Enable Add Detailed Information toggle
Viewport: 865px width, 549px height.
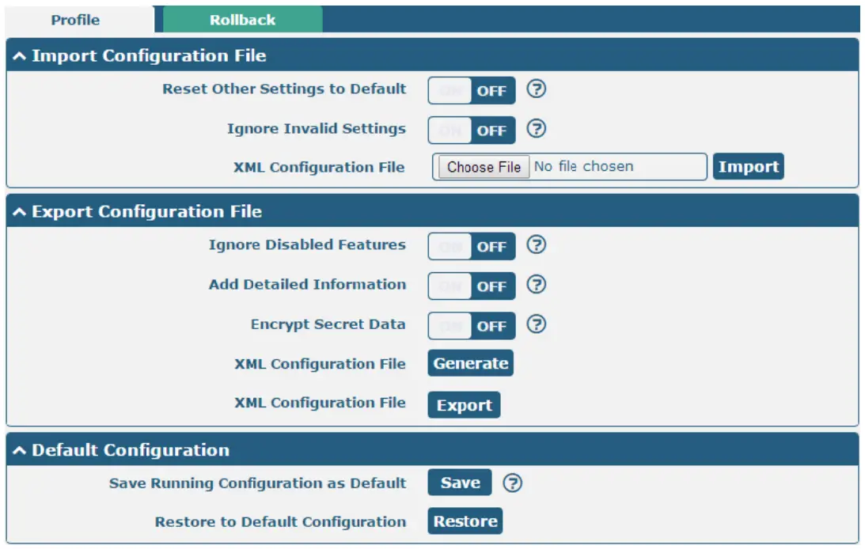(472, 286)
